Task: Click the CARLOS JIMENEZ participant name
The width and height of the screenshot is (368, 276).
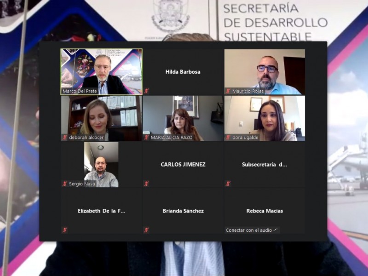Action: tap(183, 165)
